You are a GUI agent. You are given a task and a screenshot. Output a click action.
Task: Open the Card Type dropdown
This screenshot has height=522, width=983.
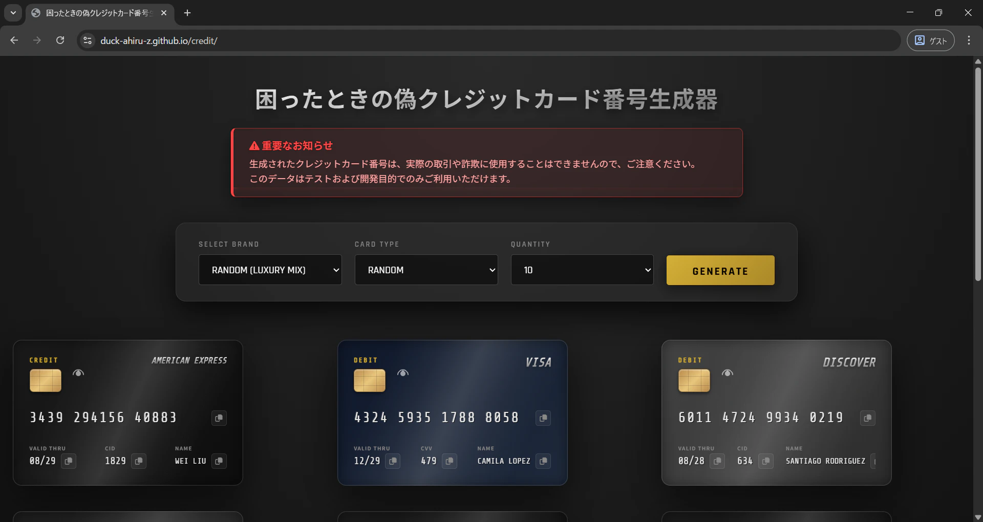pos(426,270)
